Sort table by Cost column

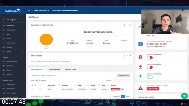tap(80, 85)
